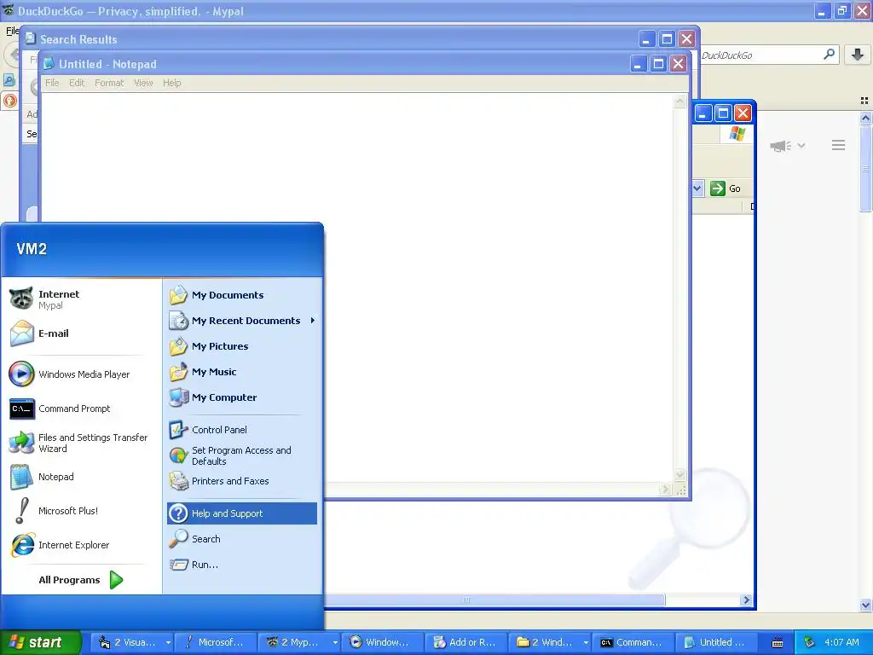Click the system tray network icon

(x=809, y=642)
